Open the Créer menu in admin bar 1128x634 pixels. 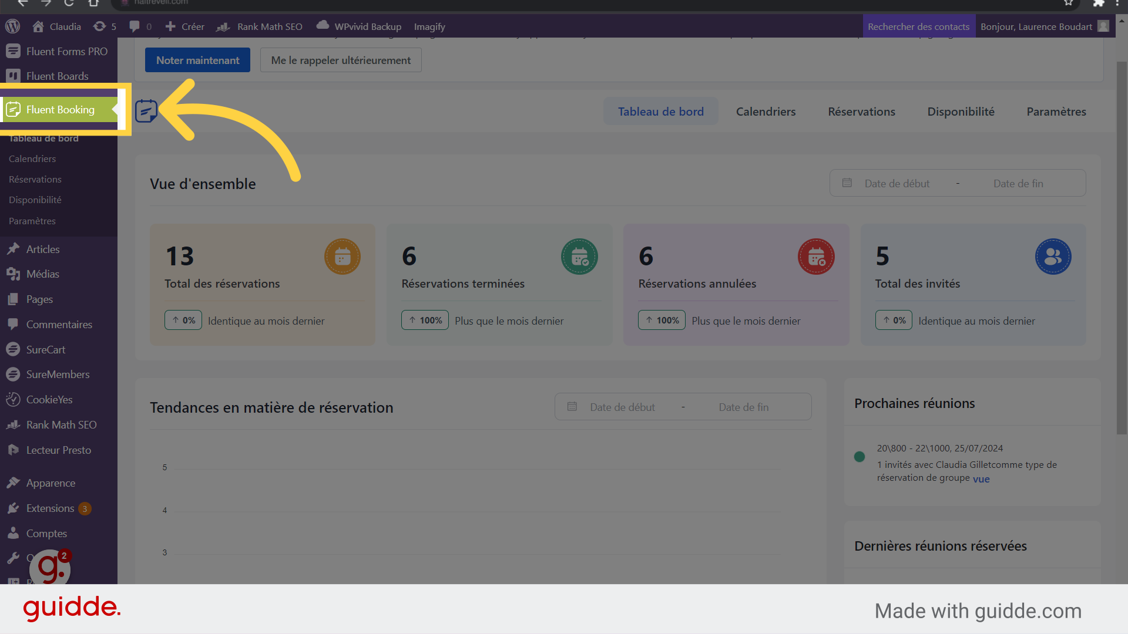(x=185, y=26)
